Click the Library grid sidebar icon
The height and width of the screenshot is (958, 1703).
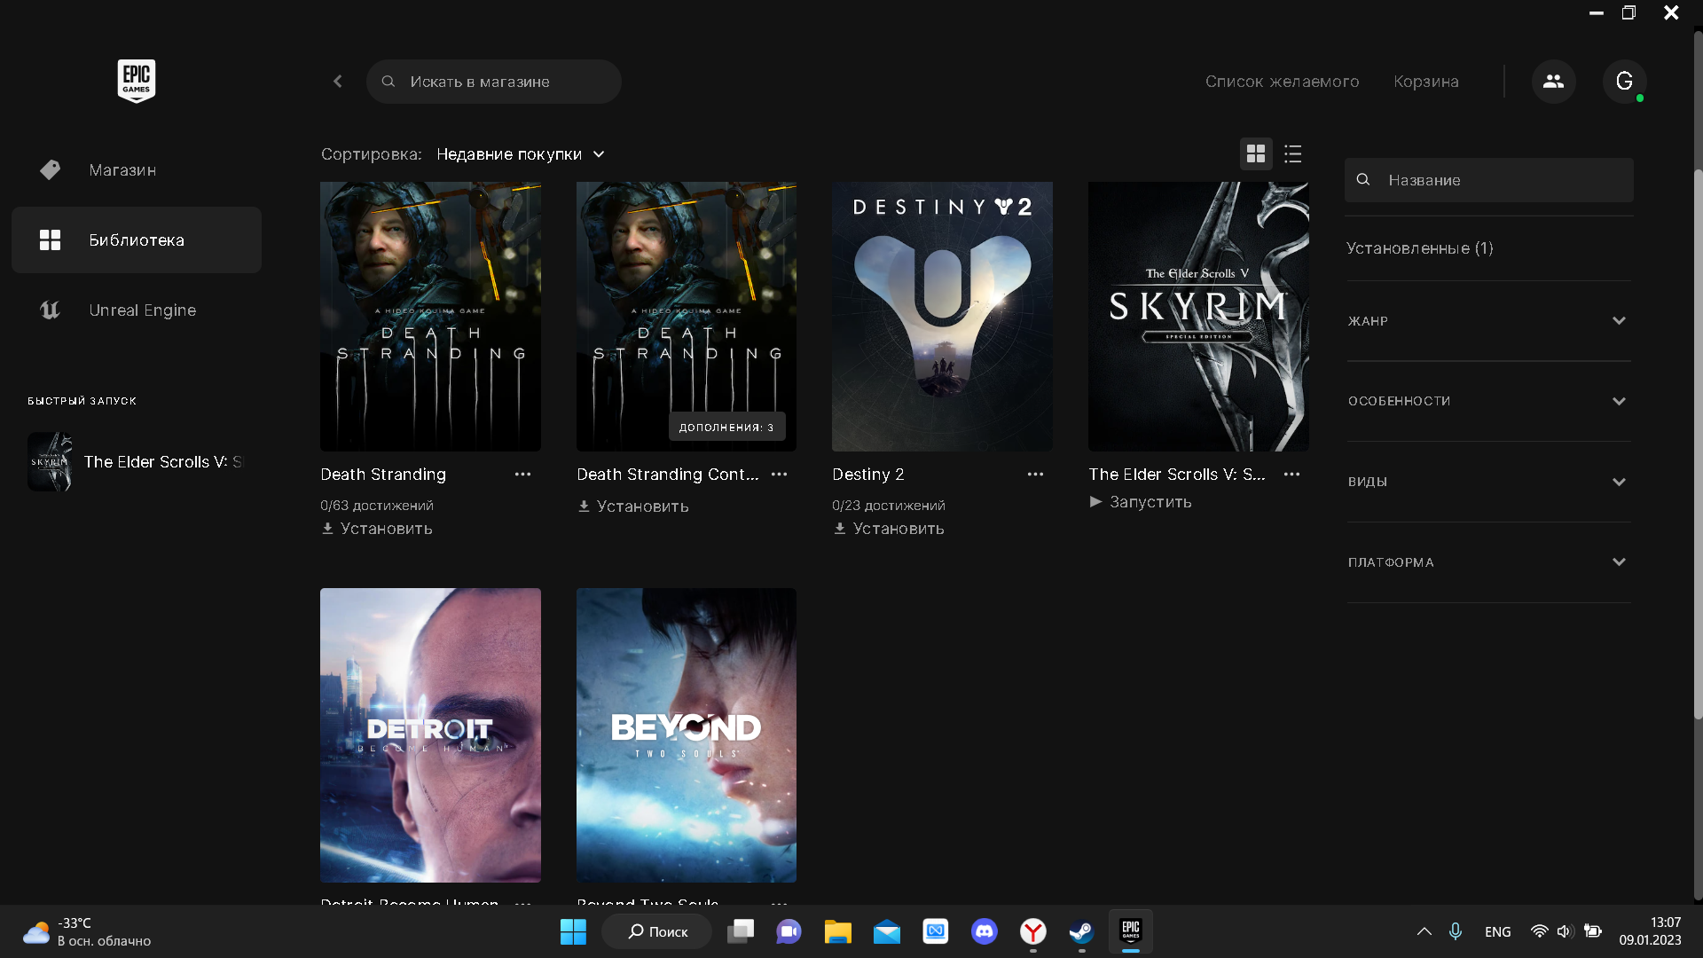coord(51,240)
